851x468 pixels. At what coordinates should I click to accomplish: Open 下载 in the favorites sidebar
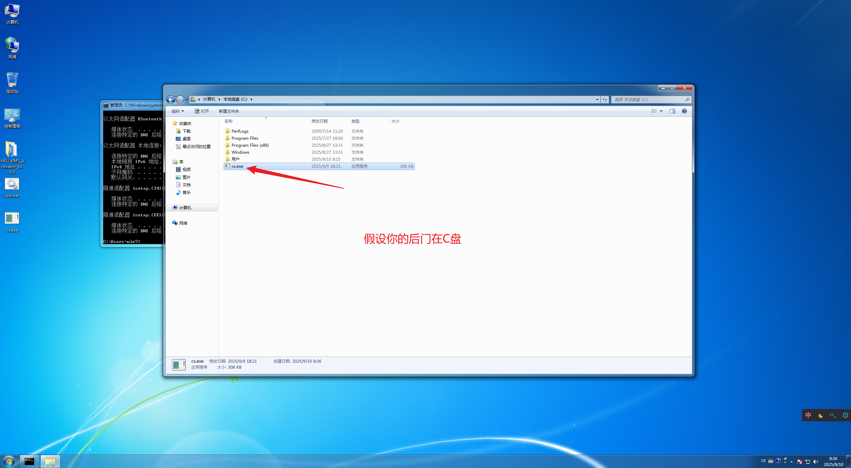pyautogui.click(x=186, y=131)
